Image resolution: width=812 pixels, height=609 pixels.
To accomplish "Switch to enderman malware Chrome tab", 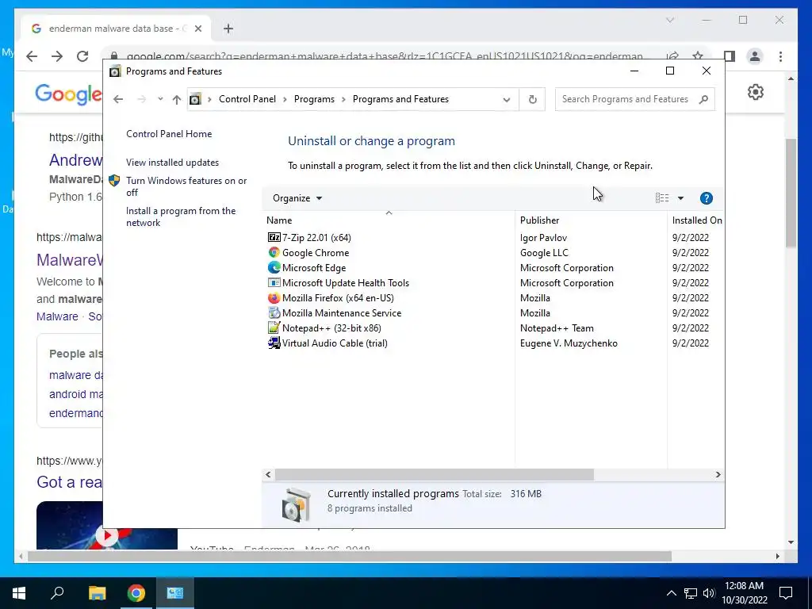I will [116, 29].
